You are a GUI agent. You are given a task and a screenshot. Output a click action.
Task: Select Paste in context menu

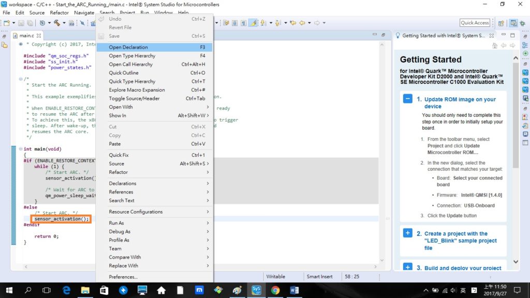point(154,144)
